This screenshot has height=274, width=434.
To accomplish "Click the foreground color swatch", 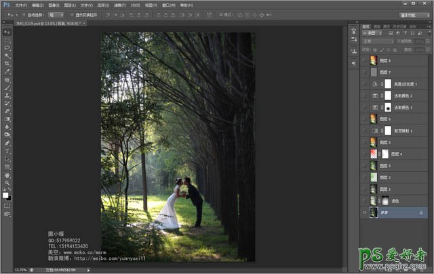I will coord(5,195).
